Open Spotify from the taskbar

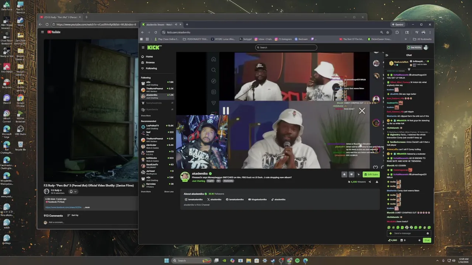coord(297,261)
